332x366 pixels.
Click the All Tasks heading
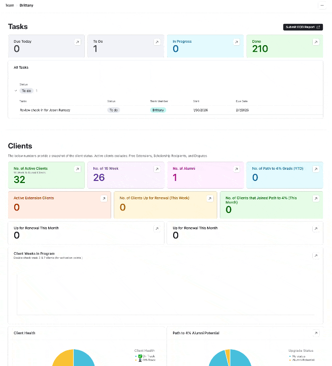pyautogui.click(x=21, y=67)
